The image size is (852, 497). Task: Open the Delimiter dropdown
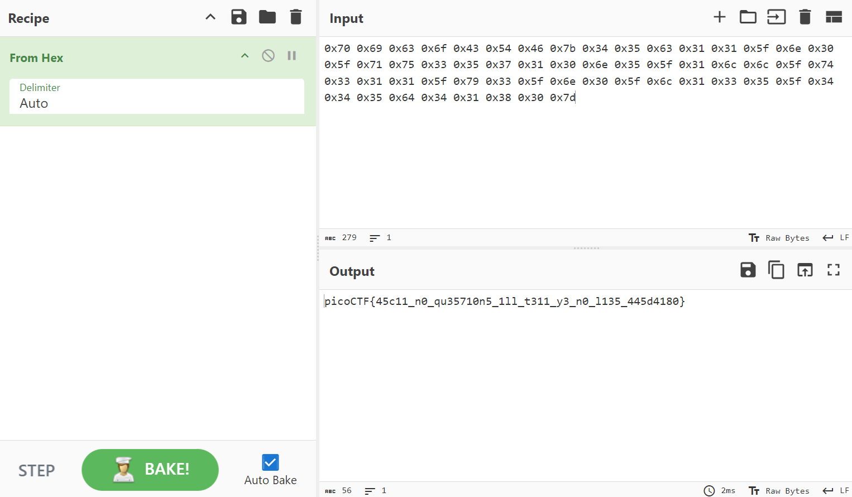(x=157, y=97)
